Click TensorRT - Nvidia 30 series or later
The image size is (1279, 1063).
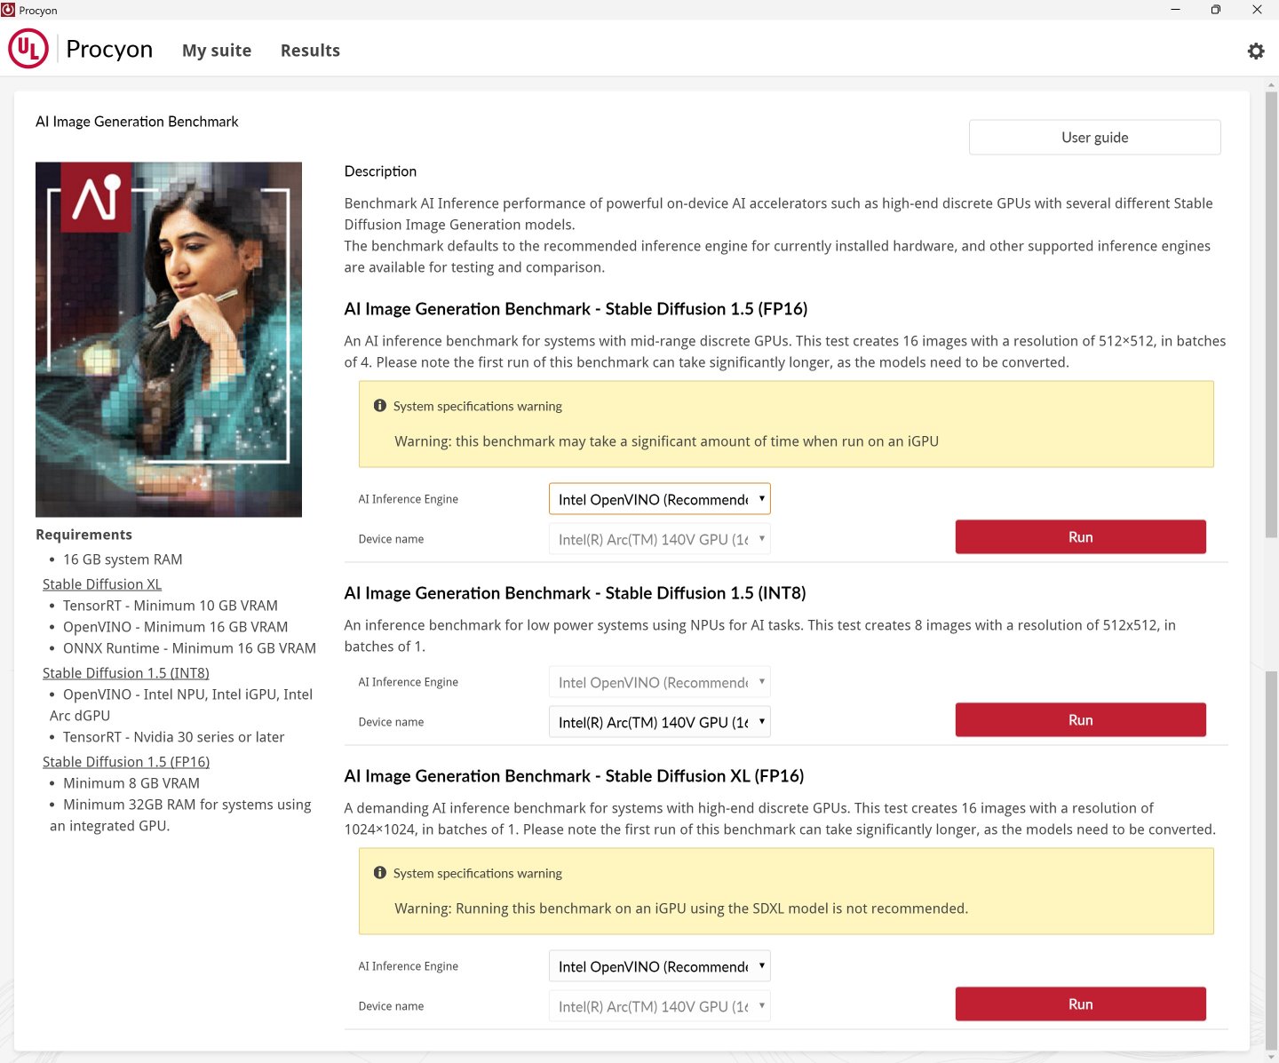pyautogui.click(x=173, y=736)
